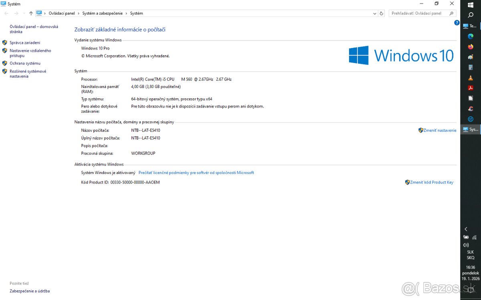
Task: Go up one level in Control Panel
Action: (x=31, y=13)
